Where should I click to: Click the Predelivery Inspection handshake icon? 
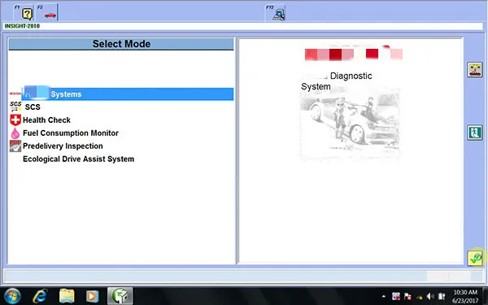coord(15,146)
